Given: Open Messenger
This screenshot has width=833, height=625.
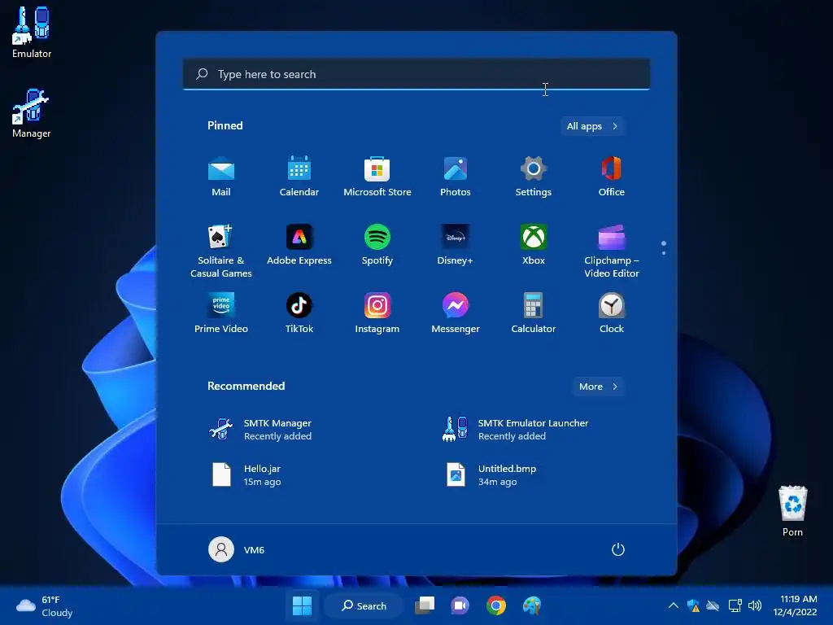Looking at the screenshot, I should (x=456, y=313).
